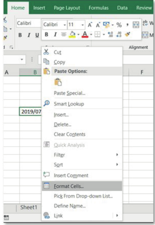Choose Paste Special from context menu

click(x=82, y=93)
